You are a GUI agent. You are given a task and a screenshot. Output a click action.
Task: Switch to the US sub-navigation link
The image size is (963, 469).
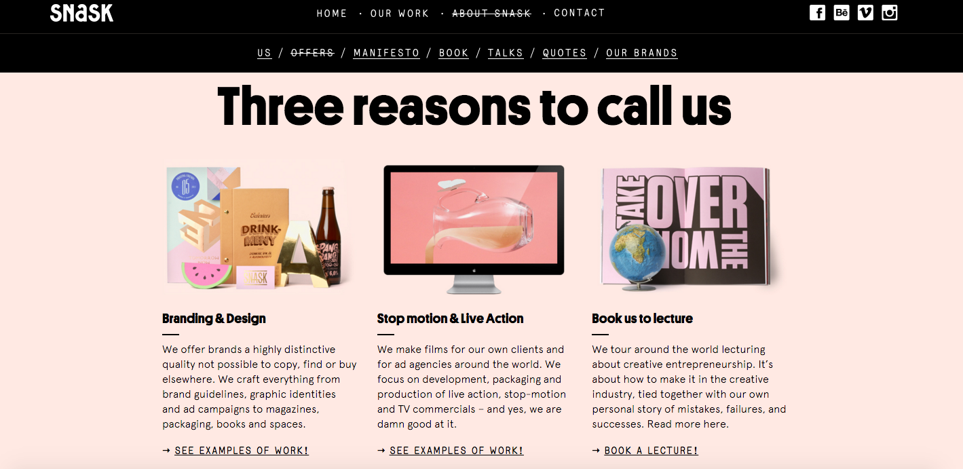point(265,53)
